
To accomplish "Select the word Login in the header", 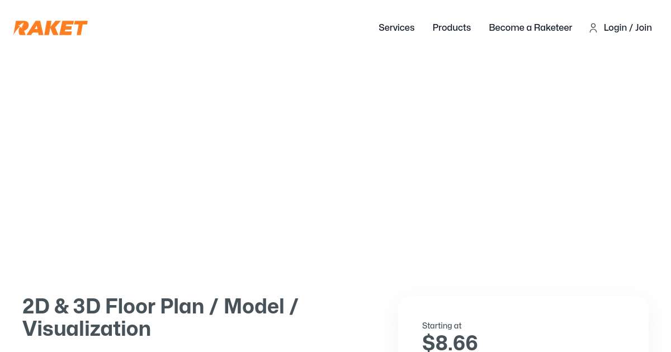I will click(615, 27).
